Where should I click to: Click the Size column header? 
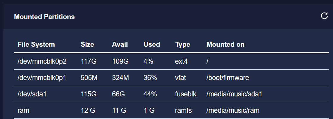coord(87,44)
